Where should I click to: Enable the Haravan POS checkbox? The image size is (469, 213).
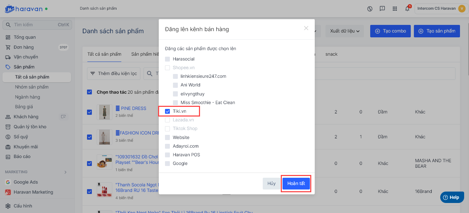[168, 155]
